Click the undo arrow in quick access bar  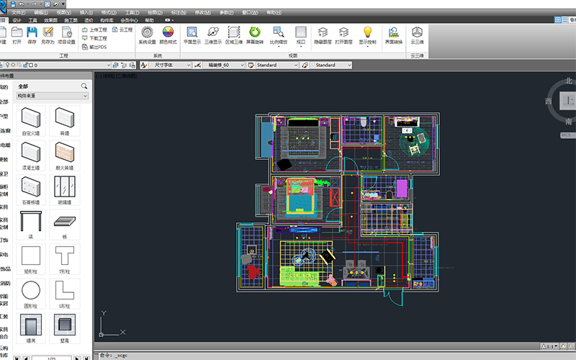tap(22, 4)
